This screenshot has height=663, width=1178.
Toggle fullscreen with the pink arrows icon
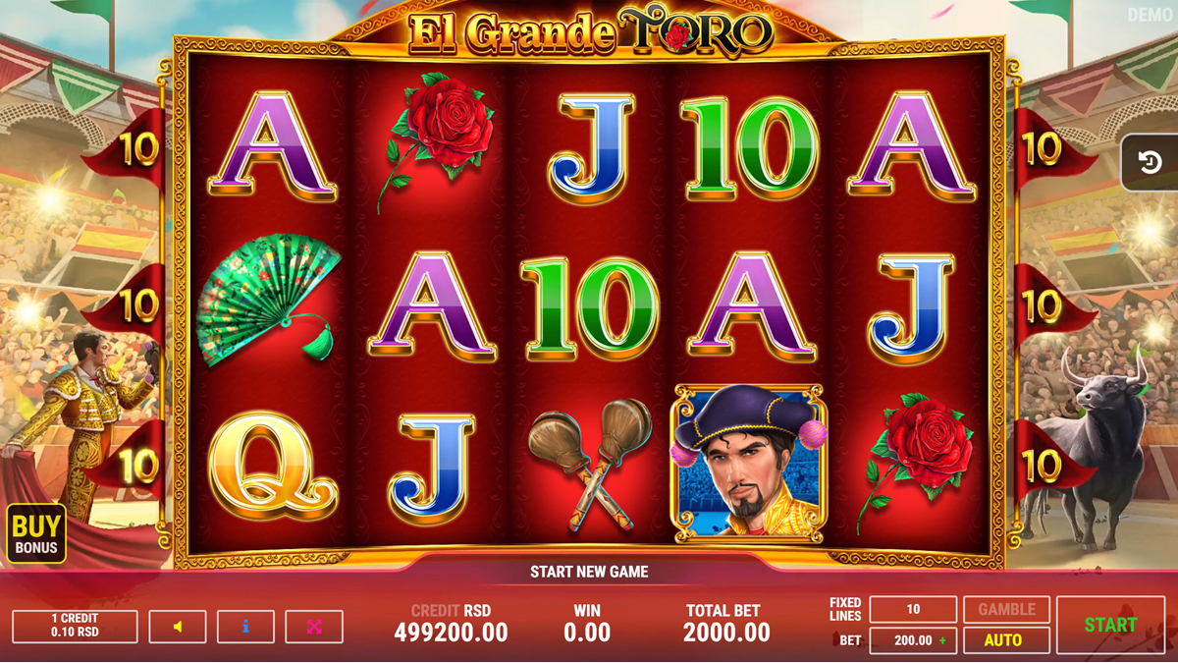click(x=314, y=627)
